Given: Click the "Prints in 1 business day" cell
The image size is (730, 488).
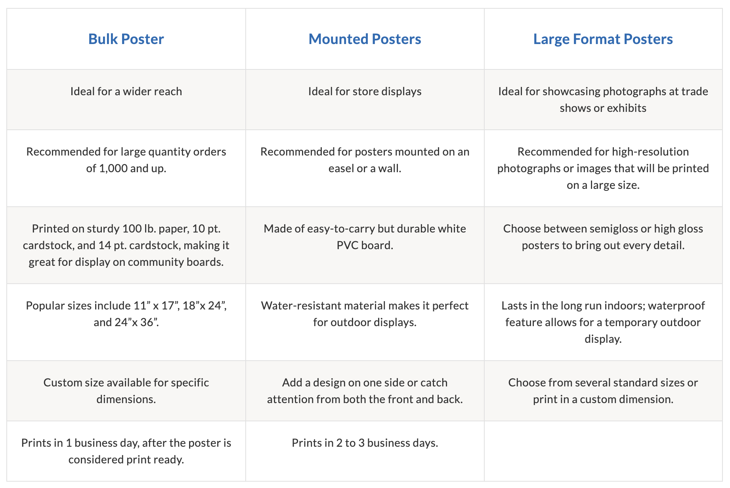Looking at the screenshot, I should (126, 451).
